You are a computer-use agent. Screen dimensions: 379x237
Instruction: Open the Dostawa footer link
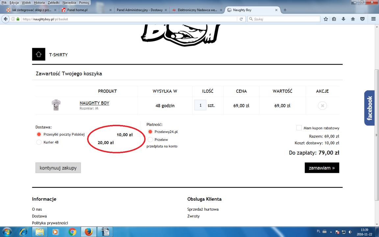39,216
